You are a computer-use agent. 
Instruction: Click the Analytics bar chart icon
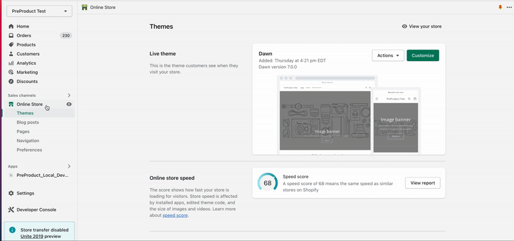(11, 63)
